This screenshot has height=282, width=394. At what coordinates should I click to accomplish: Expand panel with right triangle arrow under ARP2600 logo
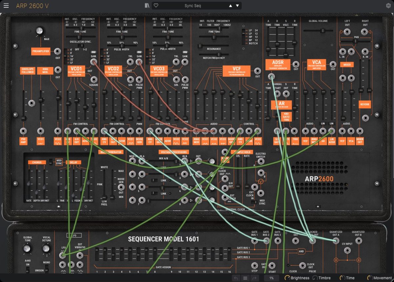(x=318, y=206)
